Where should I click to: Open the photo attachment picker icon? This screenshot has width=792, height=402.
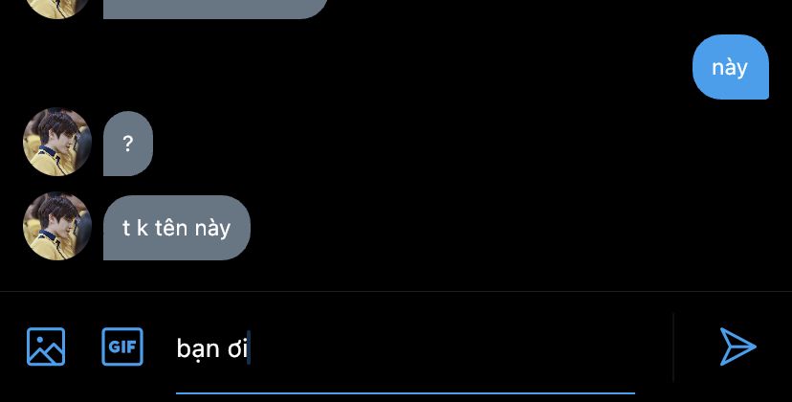click(46, 346)
